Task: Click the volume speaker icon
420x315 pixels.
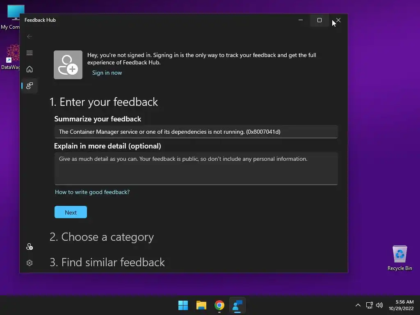Action: point(379,305)
